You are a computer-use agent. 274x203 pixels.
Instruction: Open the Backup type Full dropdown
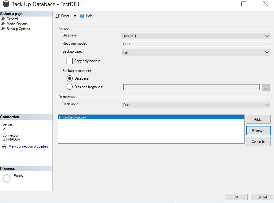click(x=197, y=52)
